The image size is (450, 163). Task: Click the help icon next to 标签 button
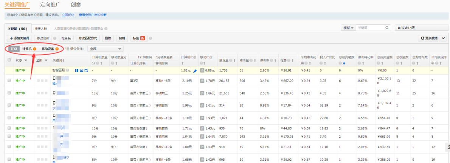click(x=151, y=38)
